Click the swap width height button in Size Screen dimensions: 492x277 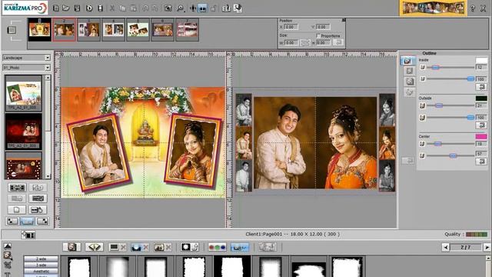[x=305, y=42]
